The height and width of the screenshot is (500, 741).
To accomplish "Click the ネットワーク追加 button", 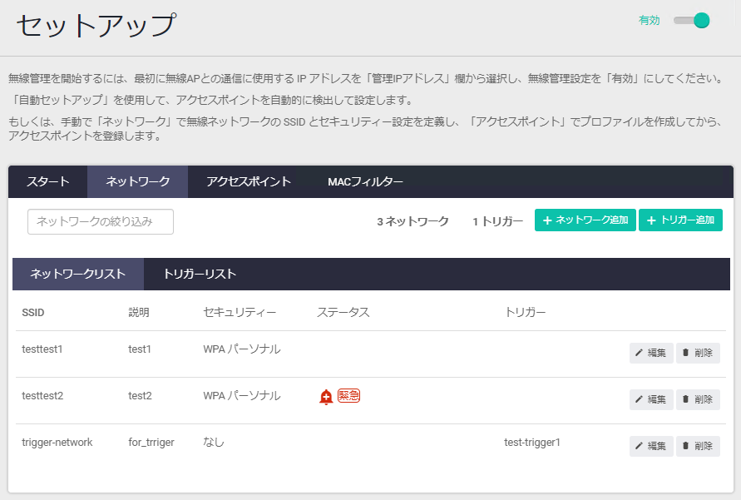I will (x=585, y=220).
